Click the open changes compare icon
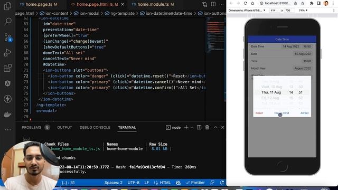338x190 pixels. 204,4
